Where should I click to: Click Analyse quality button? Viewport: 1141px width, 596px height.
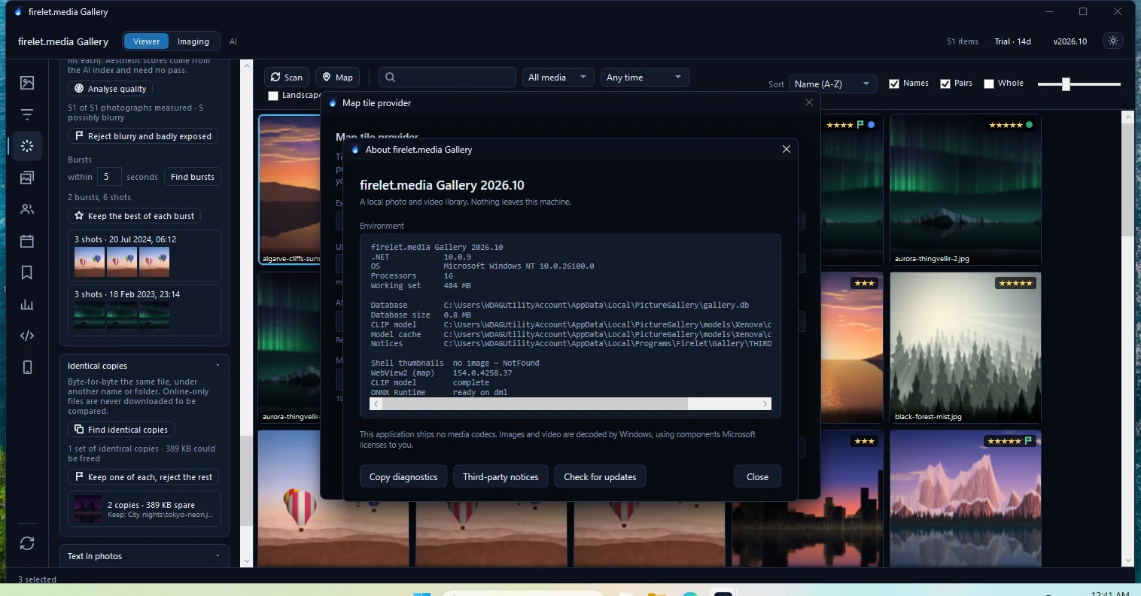click(110, 89)
